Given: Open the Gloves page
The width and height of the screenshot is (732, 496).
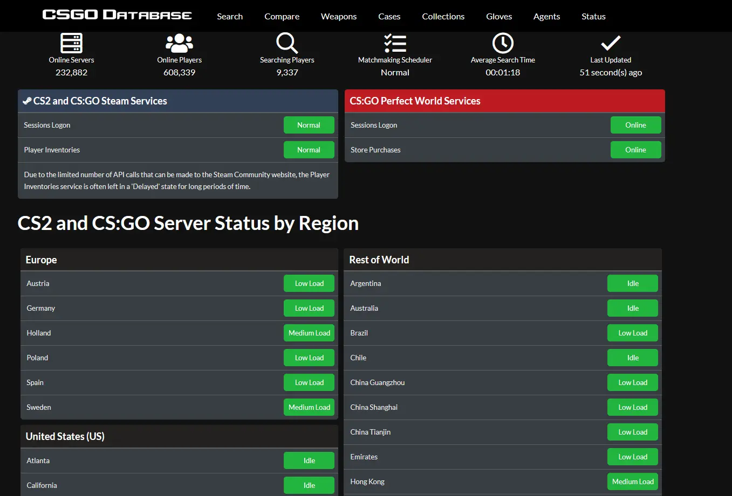Looking at the screenshot, I should pos(499,16).
